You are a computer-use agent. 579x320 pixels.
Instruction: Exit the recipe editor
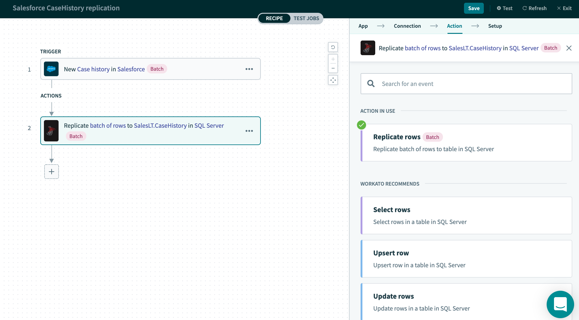click(x=564, y=8)
